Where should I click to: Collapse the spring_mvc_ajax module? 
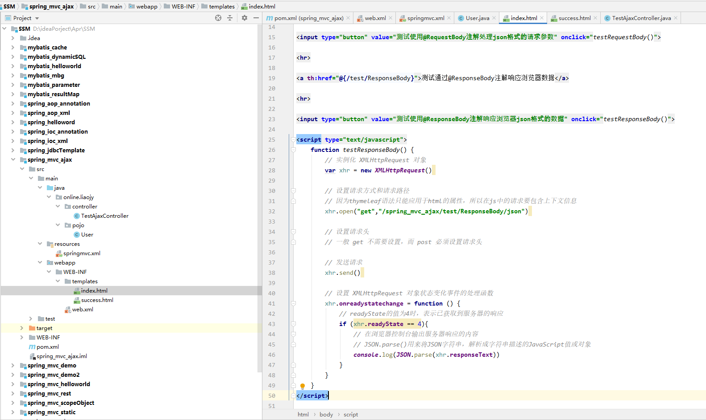[13, 159]
